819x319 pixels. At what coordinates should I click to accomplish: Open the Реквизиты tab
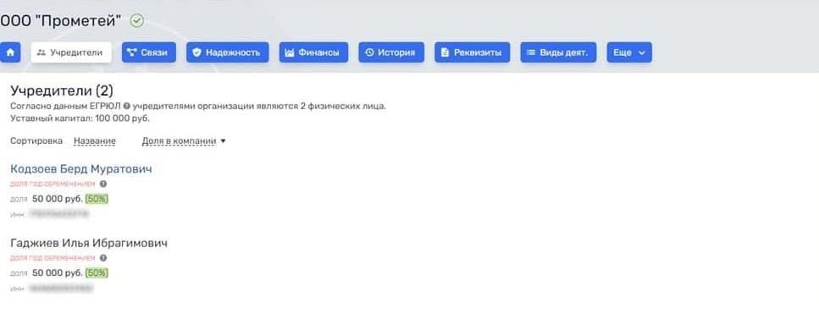(473, 52)
